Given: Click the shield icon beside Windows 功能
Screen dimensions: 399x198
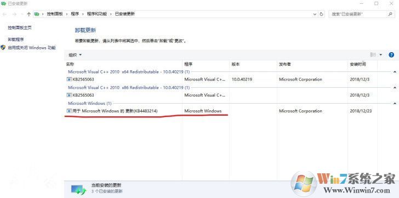Looking at the screenshot, I should tap(3, 47).
